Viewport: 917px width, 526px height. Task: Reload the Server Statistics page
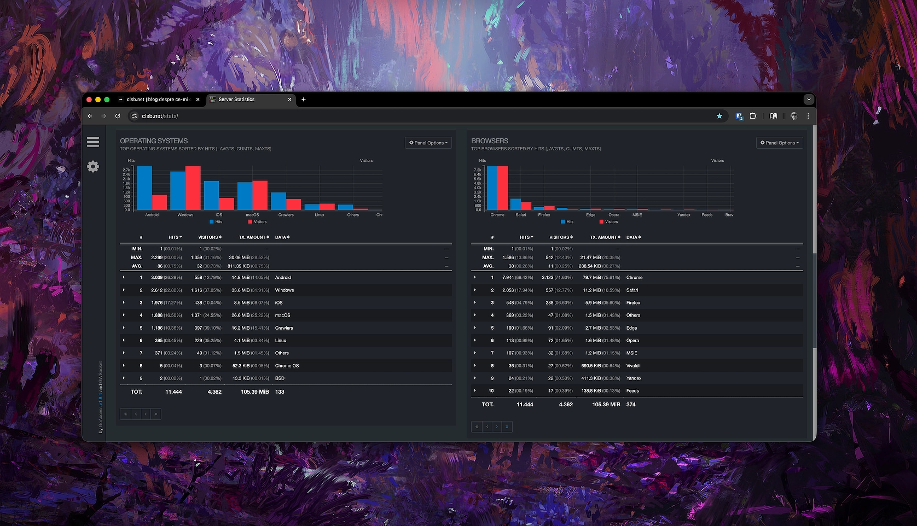118,116
